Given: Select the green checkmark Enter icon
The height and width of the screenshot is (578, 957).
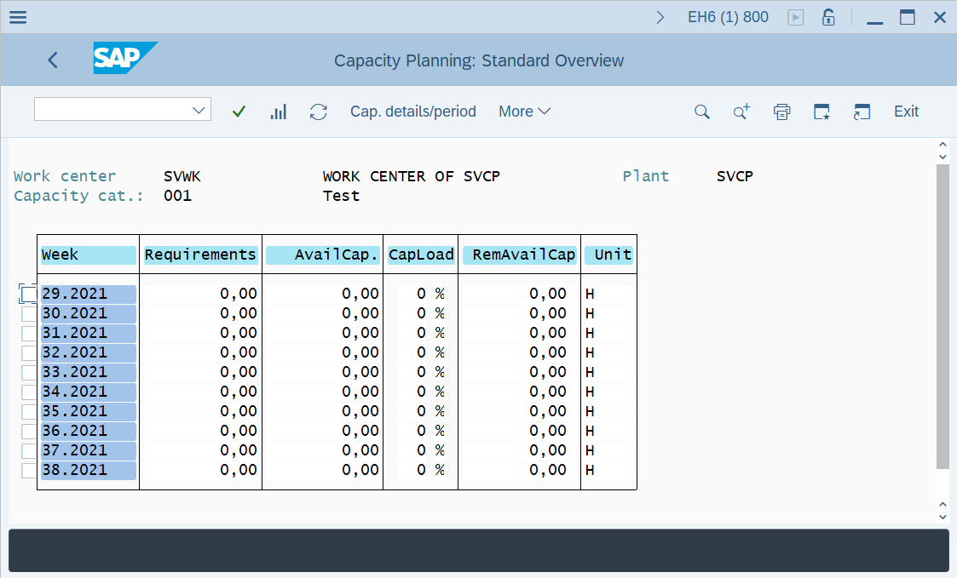Looking at the screenshot, I should [x=239, y=111].
